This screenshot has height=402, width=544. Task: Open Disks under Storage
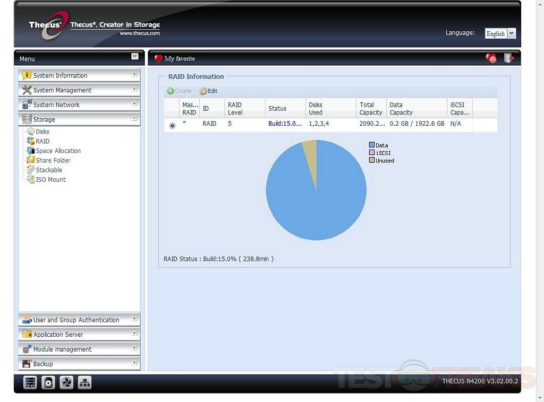click(42, 132)
